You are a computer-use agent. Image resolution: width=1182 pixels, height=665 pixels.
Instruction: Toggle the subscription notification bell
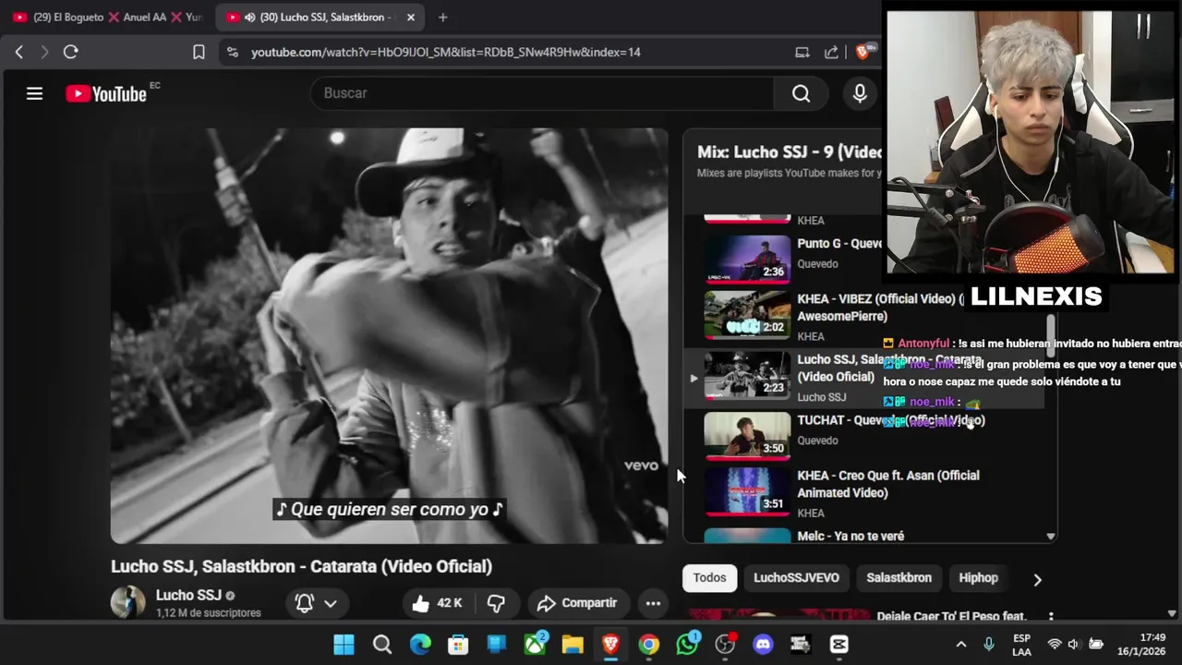pyautogui.click(x=304, y=603)
